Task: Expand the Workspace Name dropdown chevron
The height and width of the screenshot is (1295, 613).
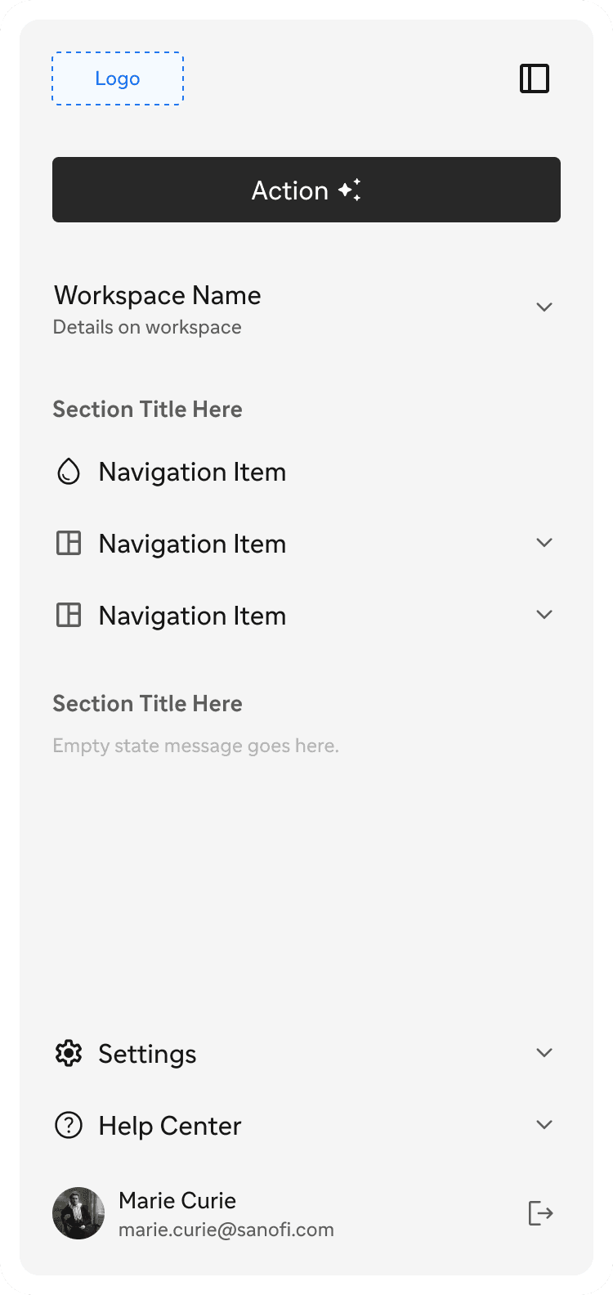Action: 544,307
